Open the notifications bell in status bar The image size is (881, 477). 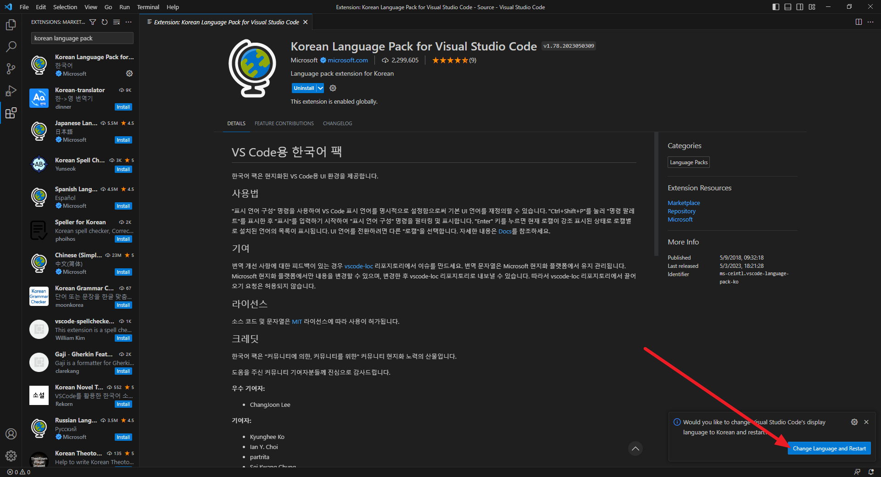[x=871, y=472]
